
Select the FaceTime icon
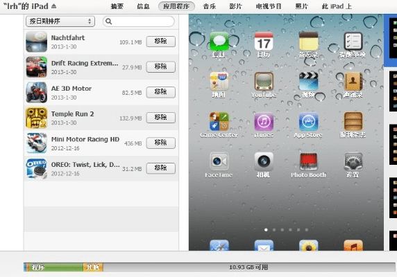pos(219,161)
